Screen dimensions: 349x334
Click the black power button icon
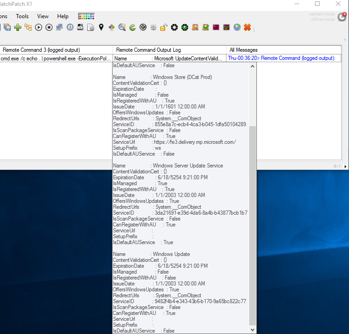point(143,27)
